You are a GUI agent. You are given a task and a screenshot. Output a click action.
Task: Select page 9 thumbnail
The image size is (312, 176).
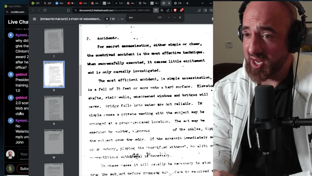[54, 108]
